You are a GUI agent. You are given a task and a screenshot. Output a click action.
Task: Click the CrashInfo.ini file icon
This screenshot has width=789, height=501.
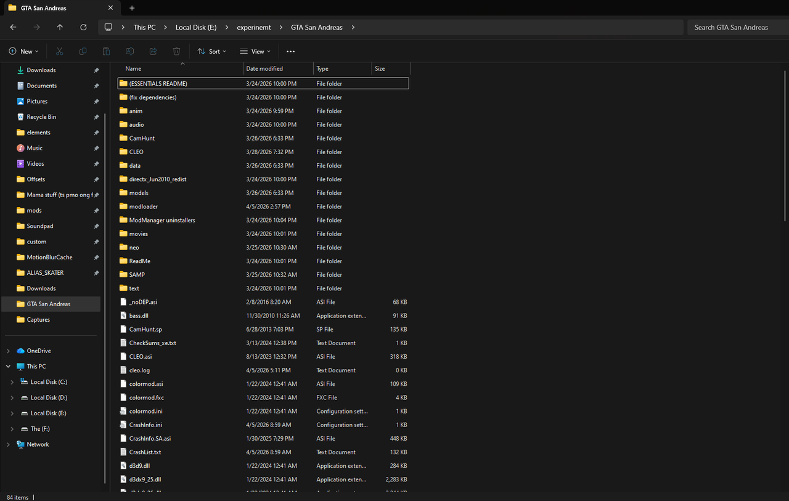pyautogui.click(x=123, y=425)
